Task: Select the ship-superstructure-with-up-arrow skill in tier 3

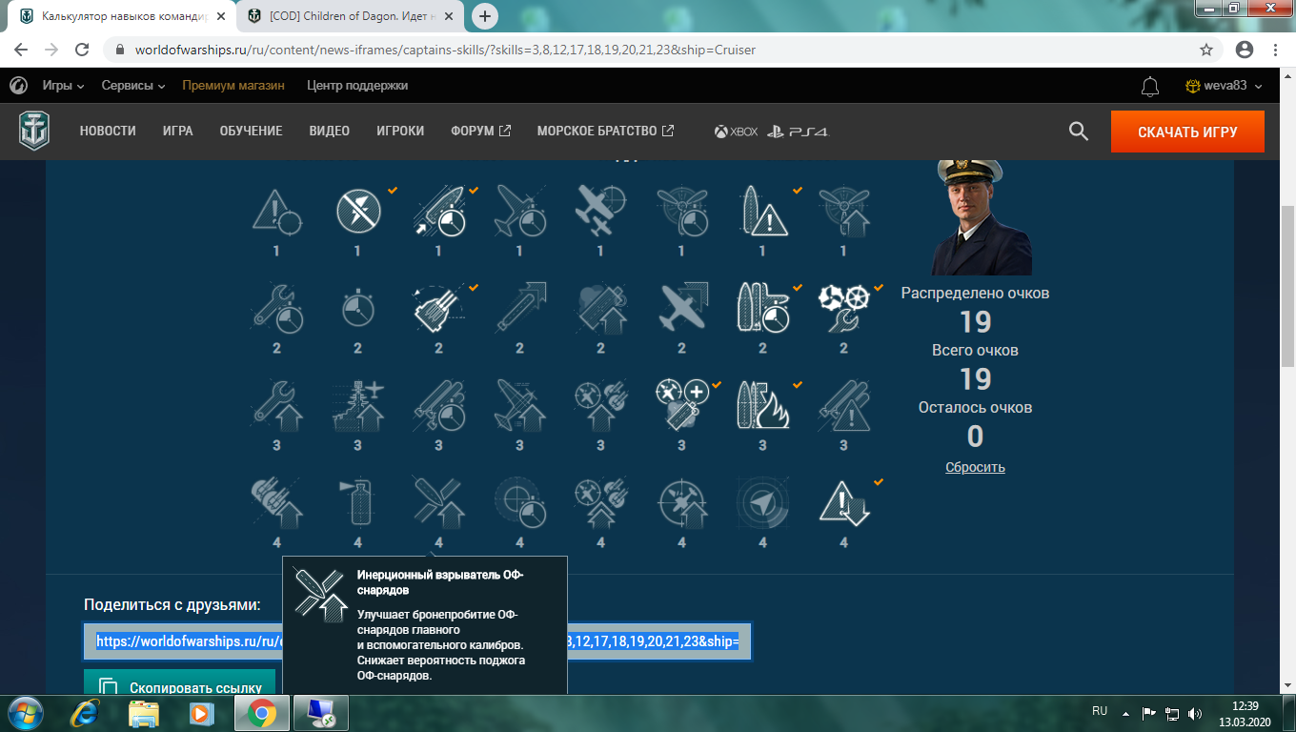Action: click(x=357, y=405)
